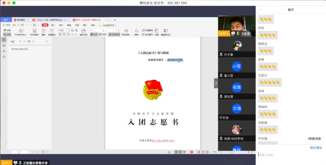The image size is (326, 165).
Task: Click the PDF转图片 tool
Action: [x=34, y=32]
